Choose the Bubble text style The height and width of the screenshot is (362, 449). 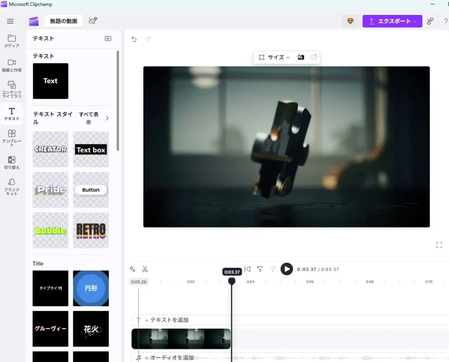point(50,230)
